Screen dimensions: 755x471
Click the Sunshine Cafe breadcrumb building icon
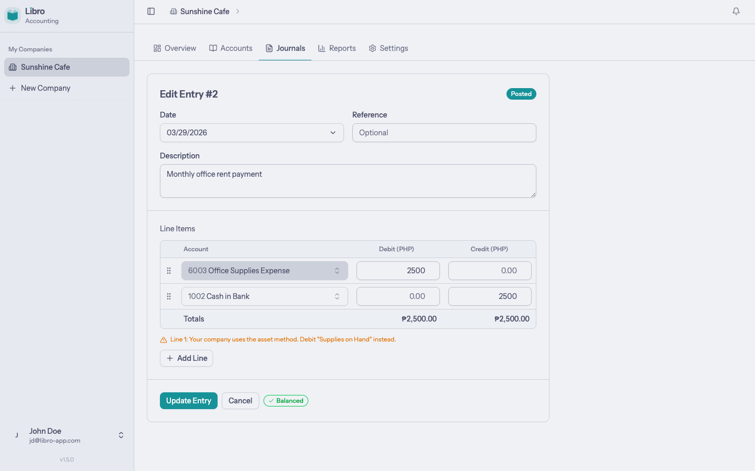click(x=174, y=12)
